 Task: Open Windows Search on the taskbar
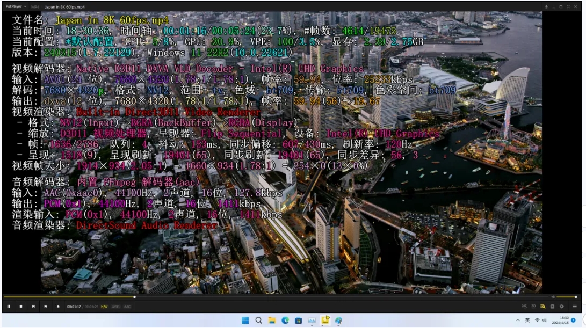pos(258,320)
